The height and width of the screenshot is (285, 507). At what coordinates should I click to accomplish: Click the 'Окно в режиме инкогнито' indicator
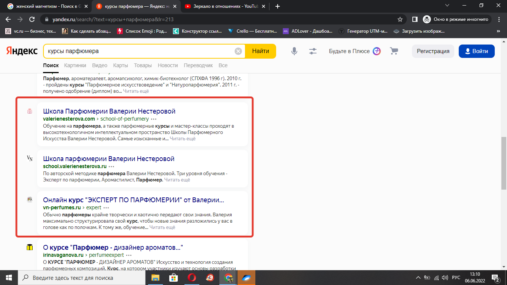[457, 19]
